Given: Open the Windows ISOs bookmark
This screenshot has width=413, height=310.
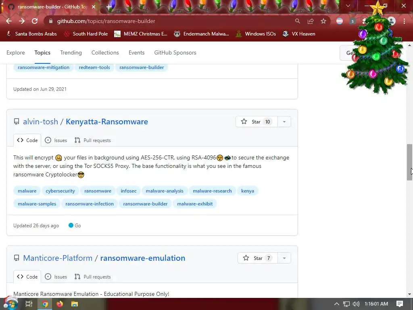Looking at the screenshot, I should [256, 34].
